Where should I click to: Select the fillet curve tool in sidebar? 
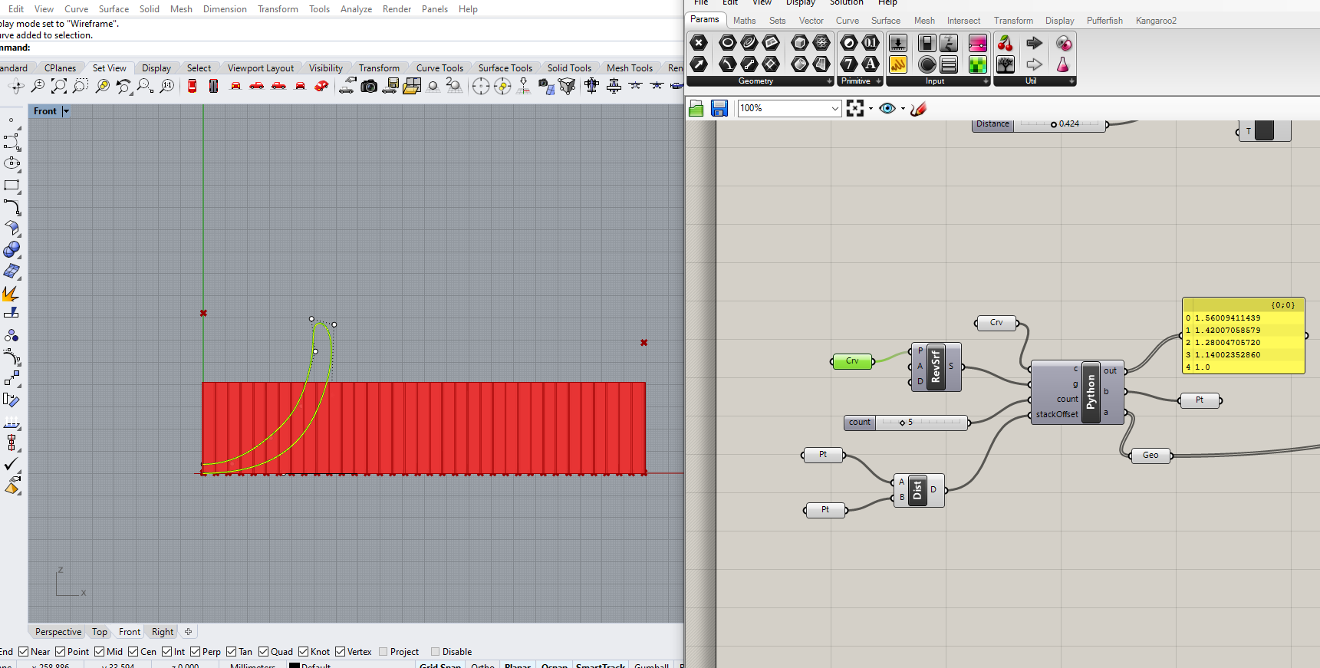pyautogui.click(x=12, y=207)
